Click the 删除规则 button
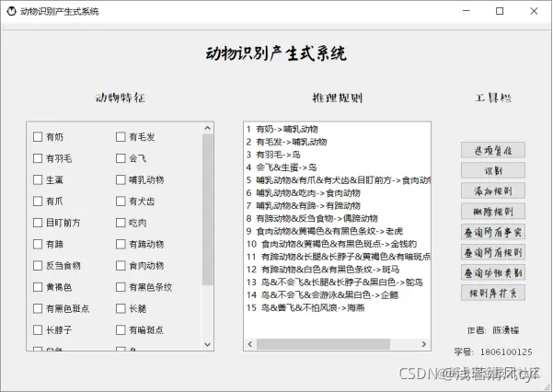553x392 pixels. pyautogui.click(x=493, y=212)
